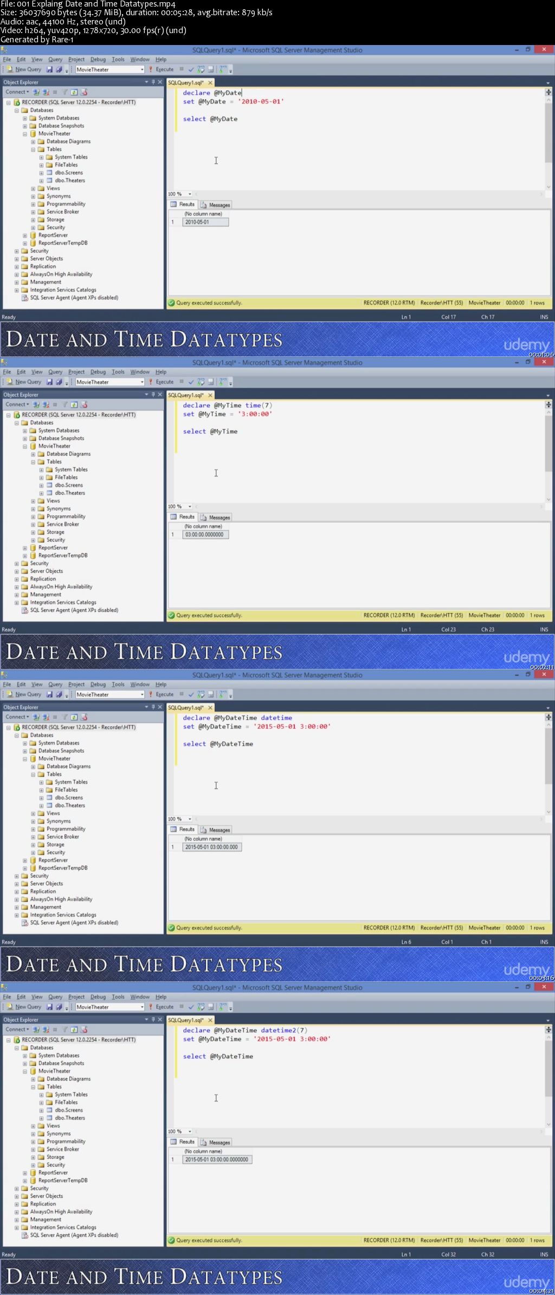Click 'Query executed successfully.' status in the @MyDate frame
The width and height of the screenshot is (555, 1295).
[x=209, y=303]
